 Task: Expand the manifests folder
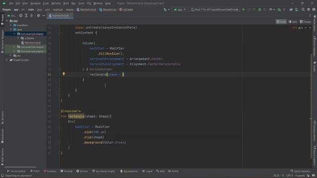pyautogui.click(x=11, y=25)
